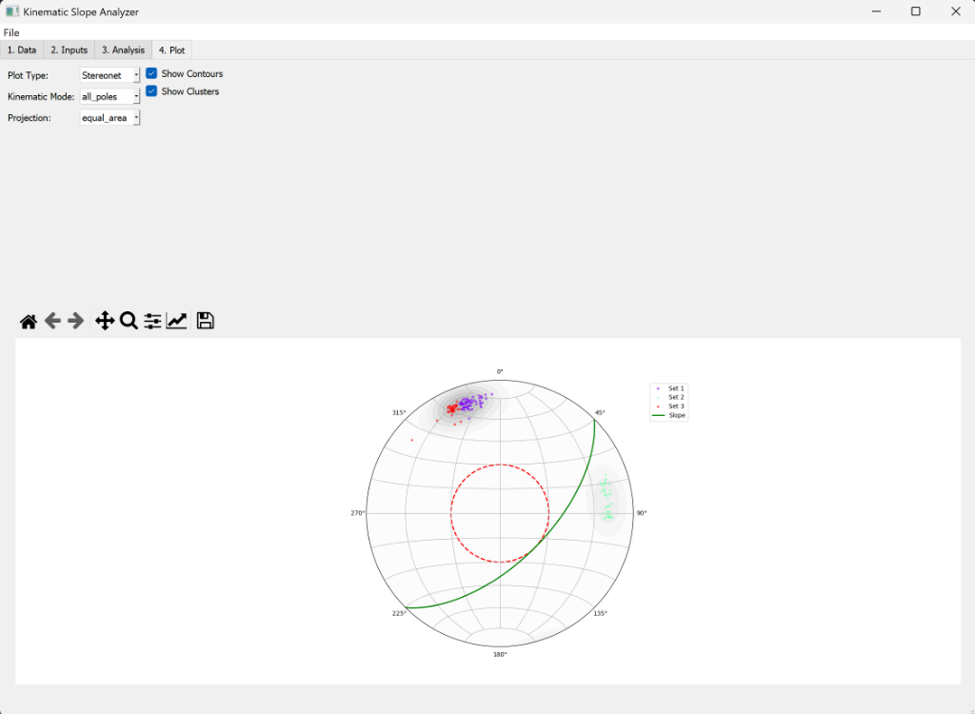975x714 pixels.
Task: Open the Projection dropdown
Action: tap(109, 117)
